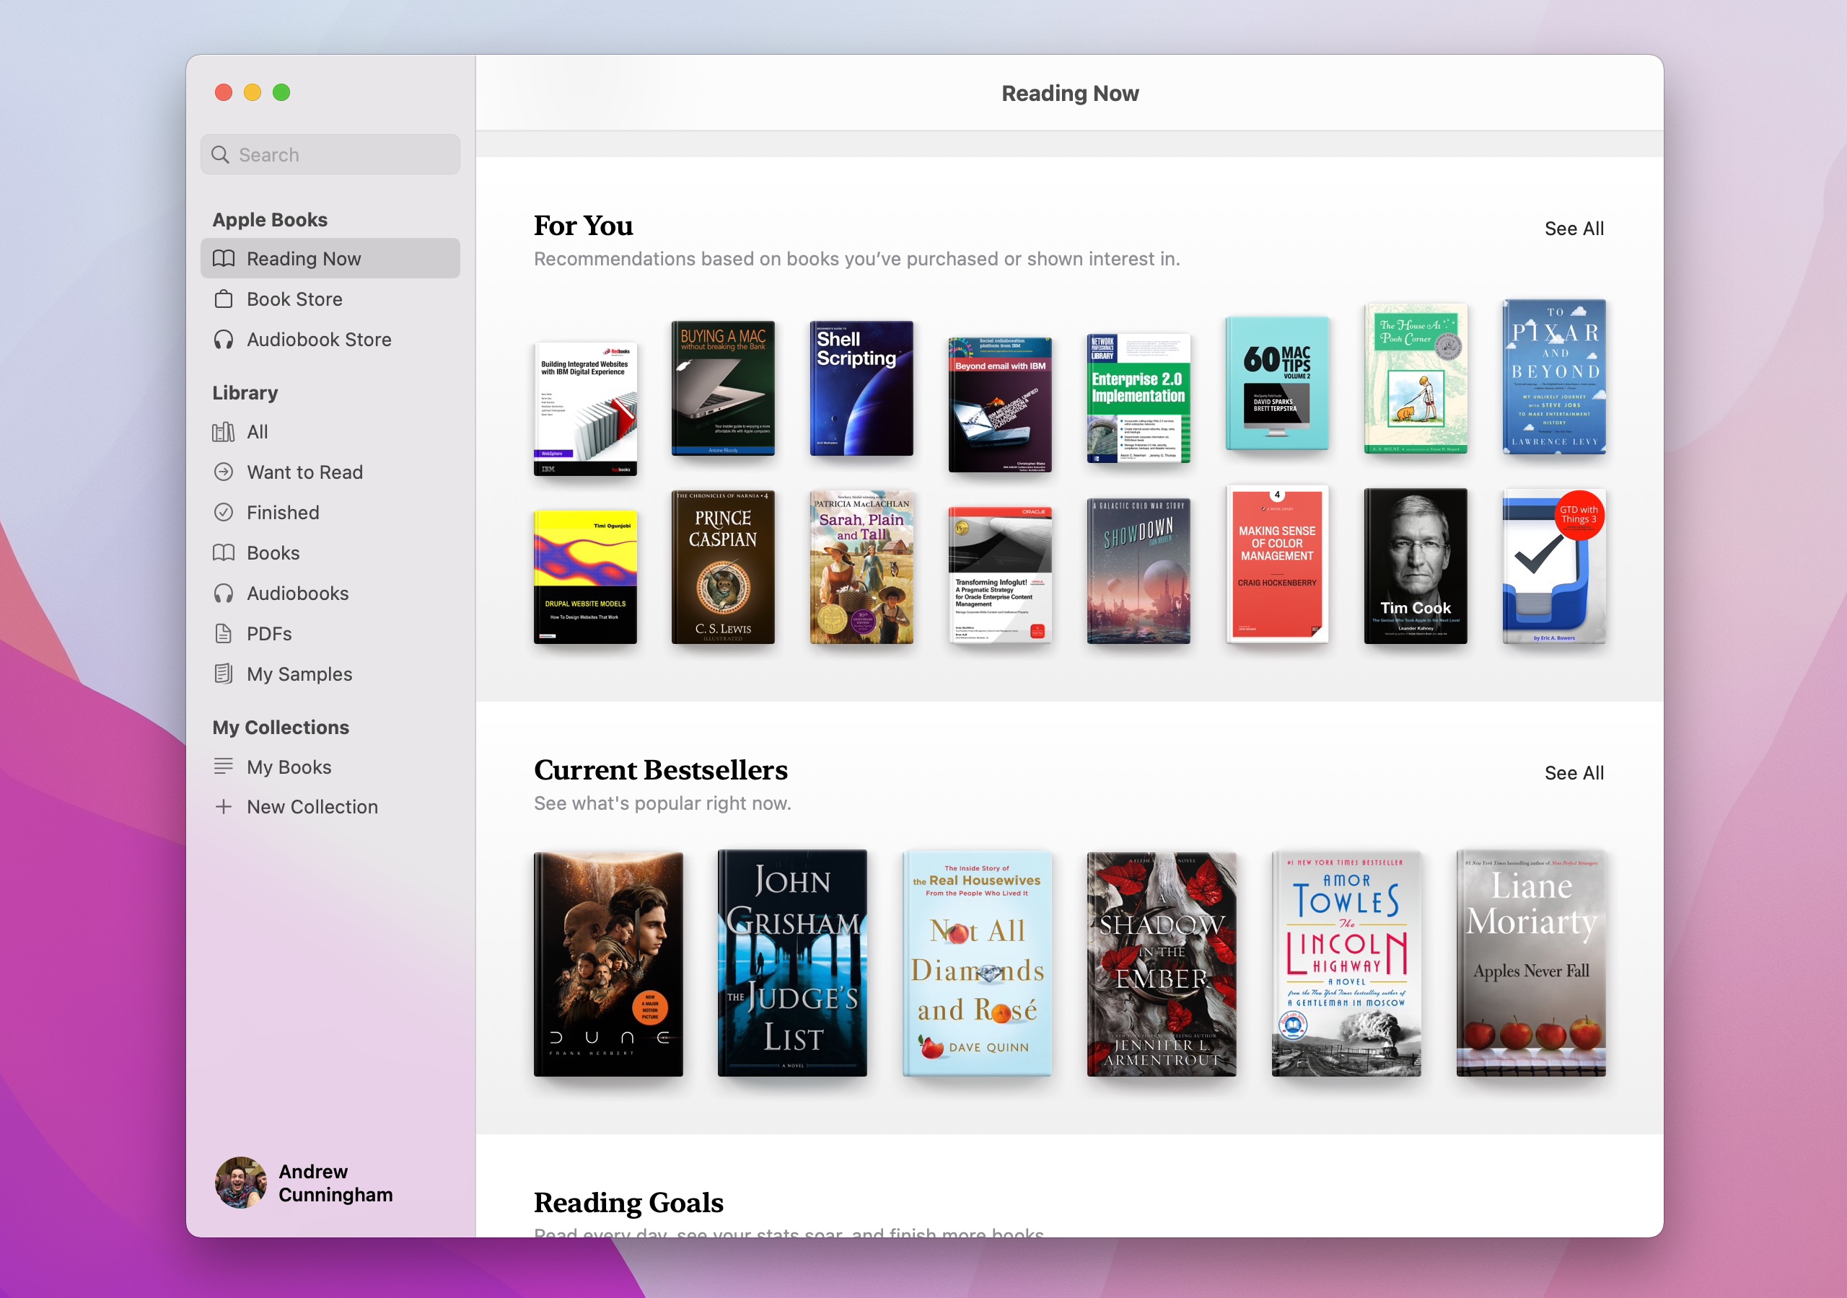Open Enterprise 2.0 Implementation book

[1139, 398]
